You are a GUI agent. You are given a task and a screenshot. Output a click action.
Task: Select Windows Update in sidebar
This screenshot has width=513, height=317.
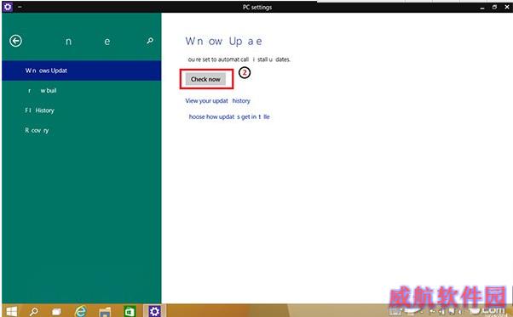click(81, 71)
